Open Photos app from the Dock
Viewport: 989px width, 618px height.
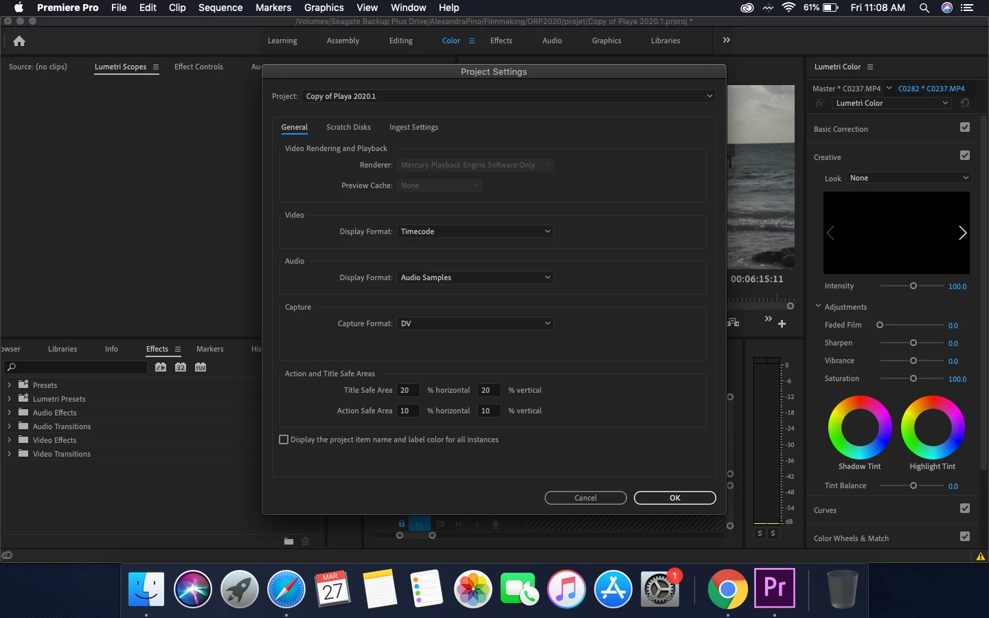[x=473, y=588]
